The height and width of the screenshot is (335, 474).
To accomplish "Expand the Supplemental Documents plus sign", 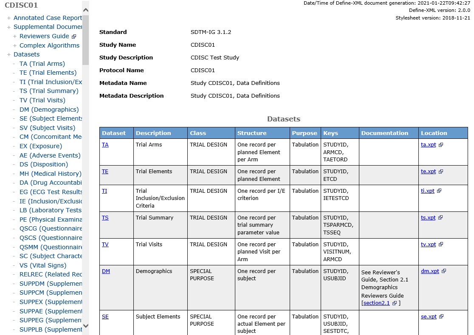I will tap(9, 27).
